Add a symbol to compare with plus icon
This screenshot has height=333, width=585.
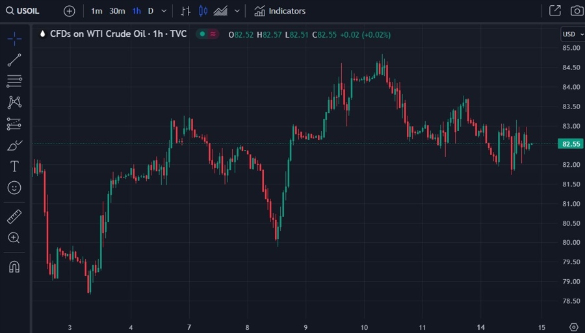tap(69, 11)
